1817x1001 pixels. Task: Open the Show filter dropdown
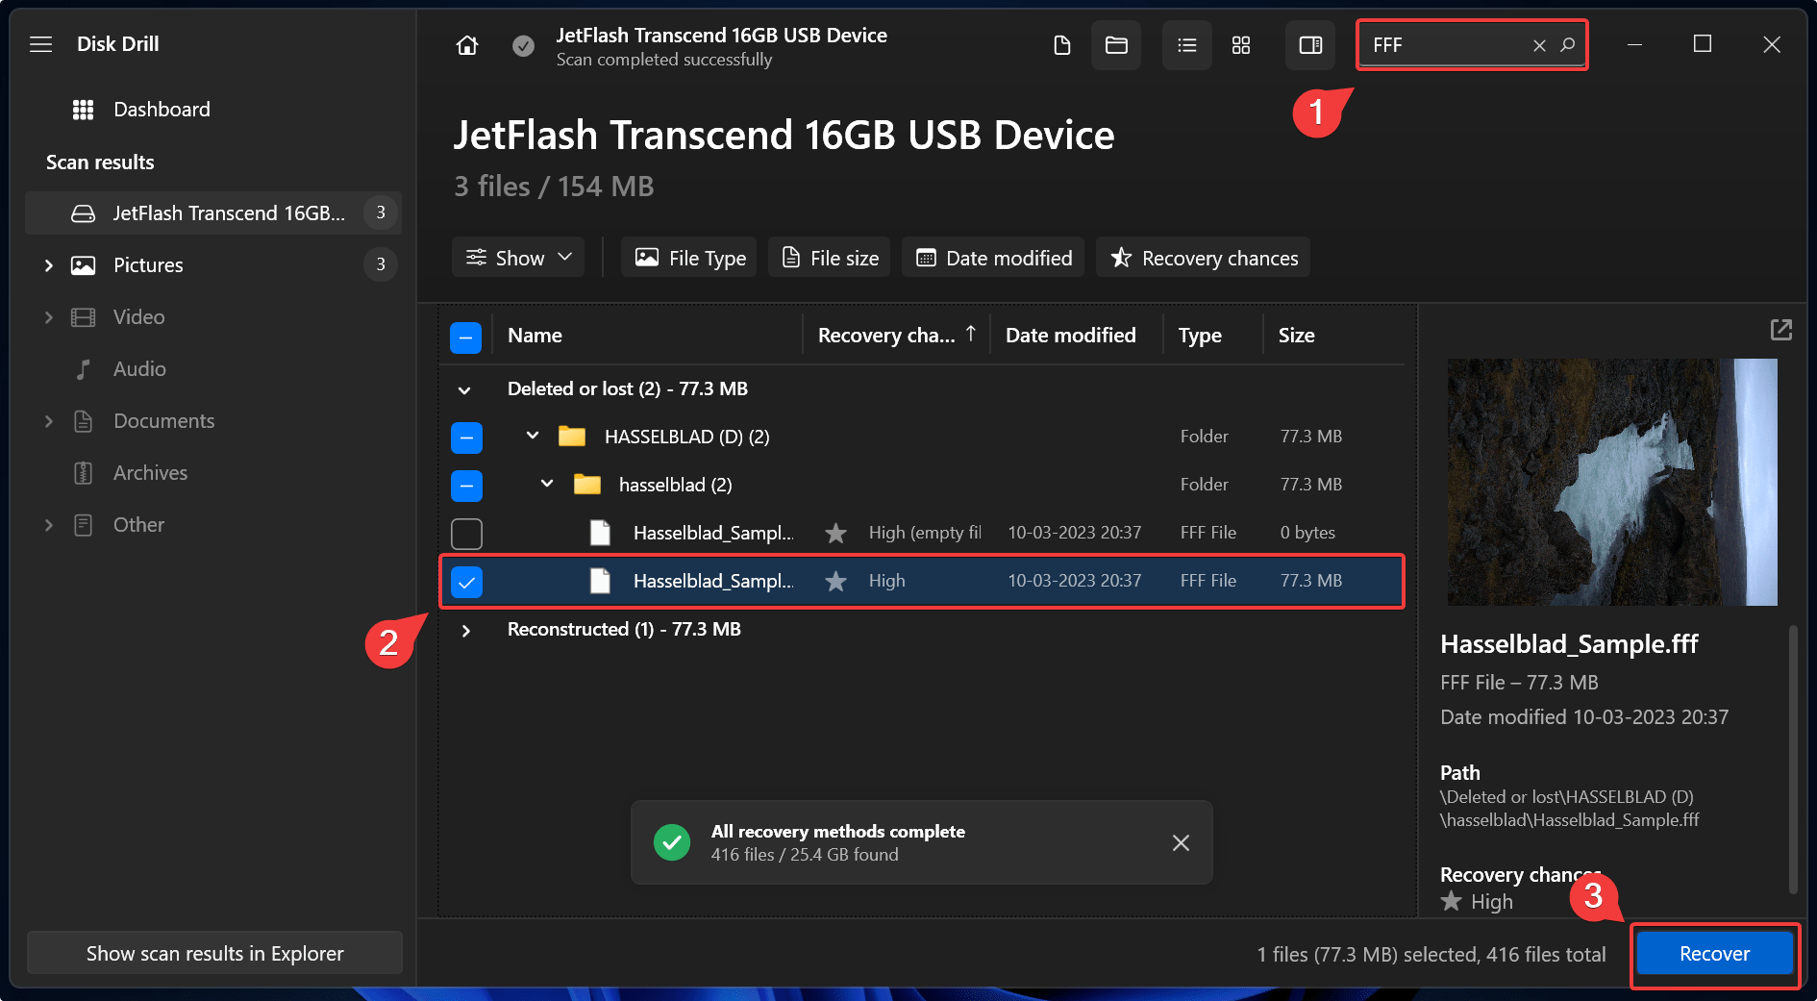518,258
